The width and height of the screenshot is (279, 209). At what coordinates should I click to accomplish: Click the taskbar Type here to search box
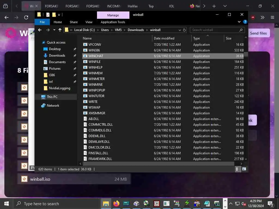[x=57, y=204]
